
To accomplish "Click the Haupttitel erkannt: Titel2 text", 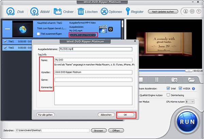I will 50,23.
